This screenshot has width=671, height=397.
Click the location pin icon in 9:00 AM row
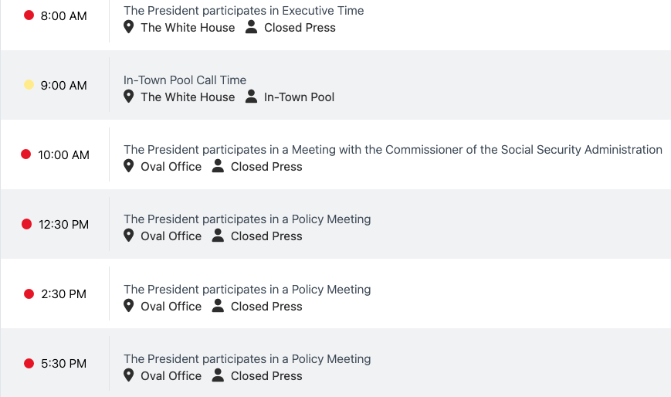coord(129,97)
